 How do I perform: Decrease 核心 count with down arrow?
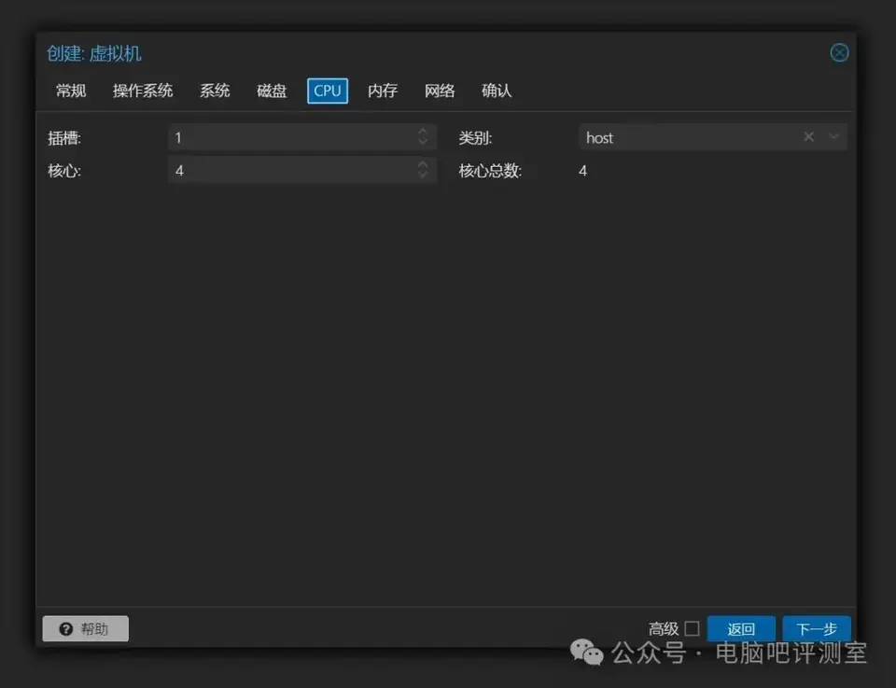coord(423,176)
